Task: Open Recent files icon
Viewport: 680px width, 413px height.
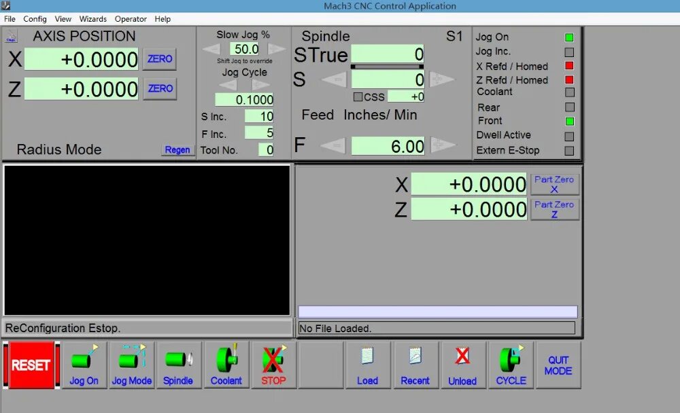Action: coord(415,365)
